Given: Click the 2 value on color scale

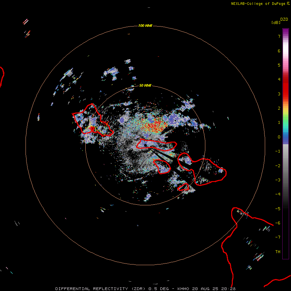Looking at the screenshot, I should 279,108.
